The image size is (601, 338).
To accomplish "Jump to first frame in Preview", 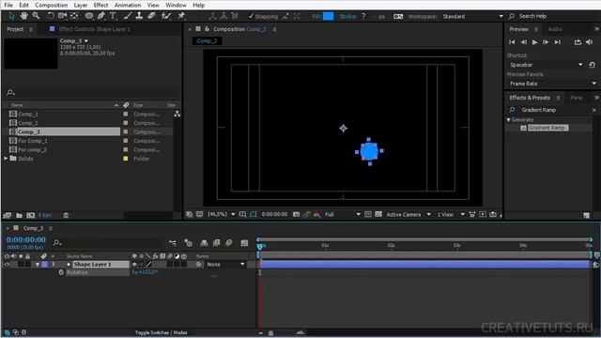I will (x=512, y=42).
